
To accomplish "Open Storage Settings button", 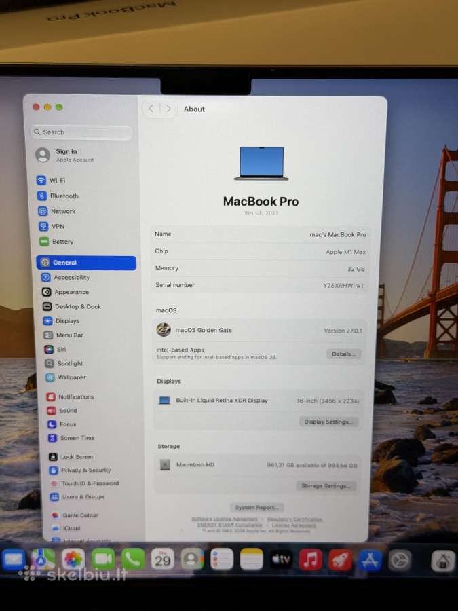I will point(326,486).
